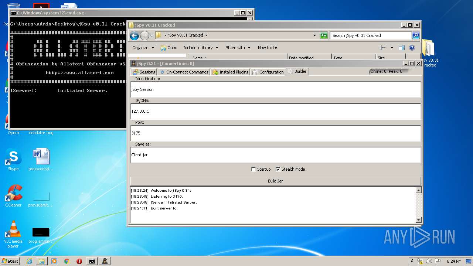Disable the Stealth Mode checkbox
The image size is (473, 266).
pos(278,169)
